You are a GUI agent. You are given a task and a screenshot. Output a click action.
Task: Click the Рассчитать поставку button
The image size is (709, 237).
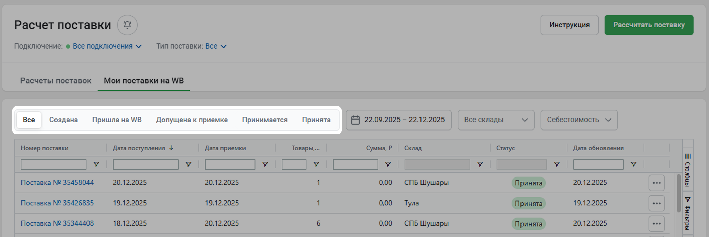click(649, 25)
